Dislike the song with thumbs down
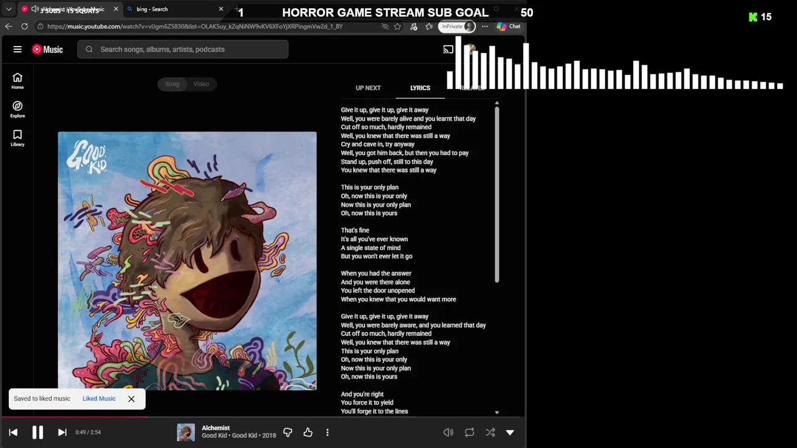Screen dimensions: 797x448 (x=288, y=432)
